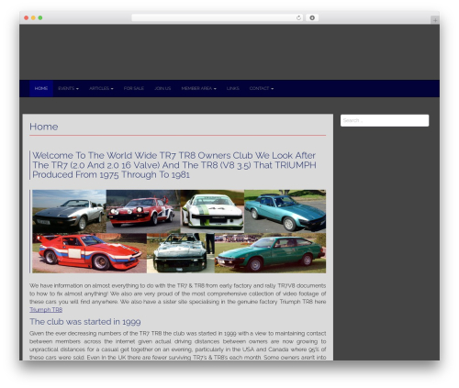
Task: Open a new tab with plus button
Action: (x=435, y=20)
